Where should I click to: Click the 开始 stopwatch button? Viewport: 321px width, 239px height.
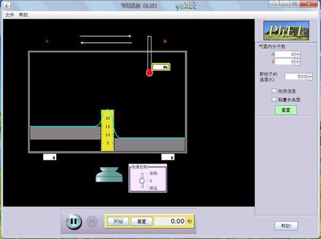pos(118,221)
